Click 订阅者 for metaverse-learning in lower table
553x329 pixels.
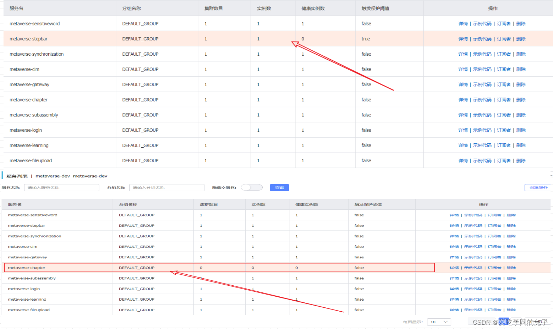click(x=494, y=299)
